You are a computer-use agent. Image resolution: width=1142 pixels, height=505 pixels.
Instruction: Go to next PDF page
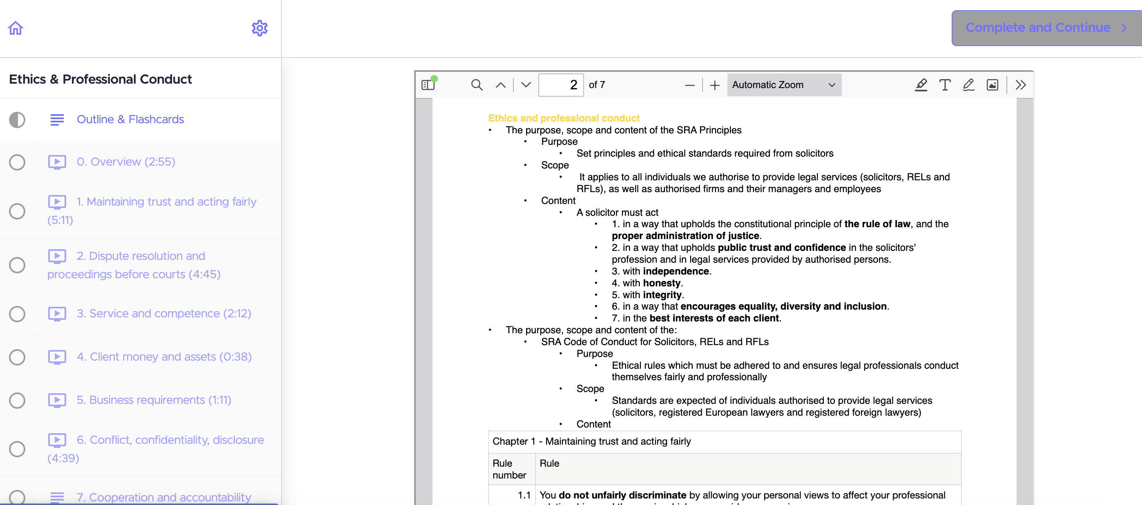(x=526, y=84)
